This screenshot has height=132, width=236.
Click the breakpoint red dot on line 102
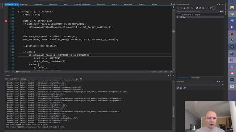click(x=6, y=21)
